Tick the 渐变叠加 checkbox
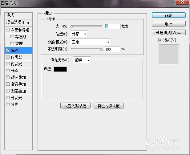 coord(8,84)
